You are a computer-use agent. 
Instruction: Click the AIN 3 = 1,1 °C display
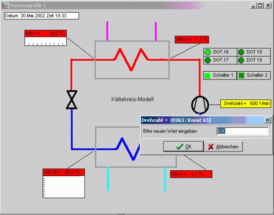tap(191, 174)
